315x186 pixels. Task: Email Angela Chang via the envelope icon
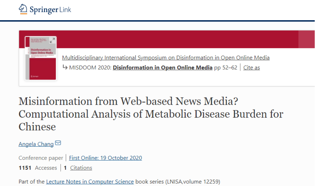pyautogui.click(x=58, y=143)
